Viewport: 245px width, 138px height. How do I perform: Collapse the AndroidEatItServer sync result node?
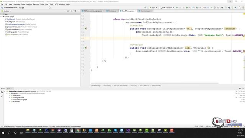[5, 91]
